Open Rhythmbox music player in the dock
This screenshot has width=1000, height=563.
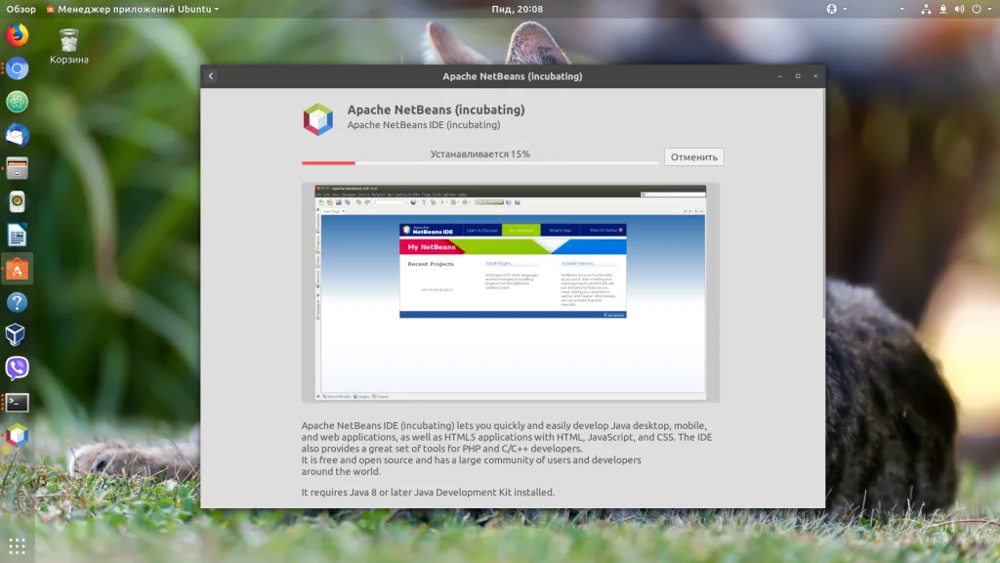pos(18,201)
